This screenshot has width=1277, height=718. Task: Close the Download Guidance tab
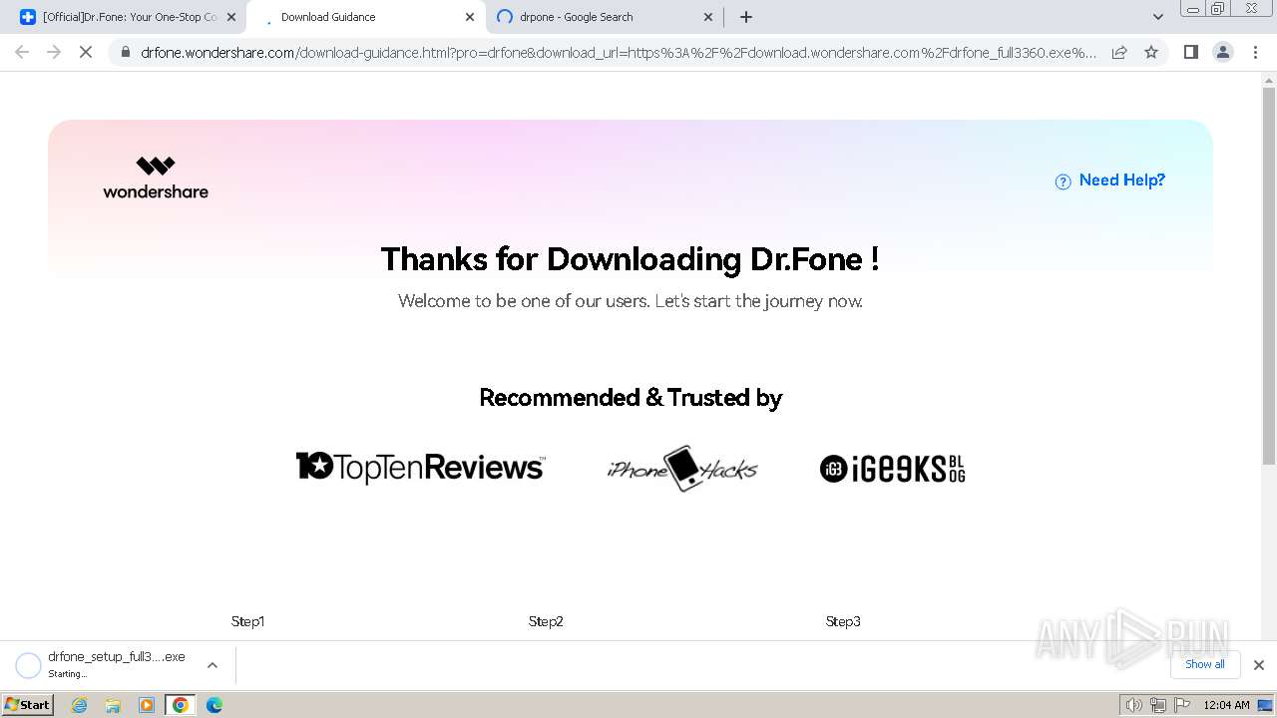point(470,17)
